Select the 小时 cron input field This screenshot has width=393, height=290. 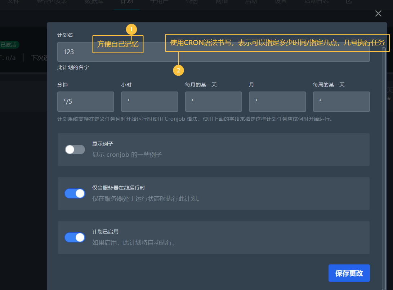[149, 102]
